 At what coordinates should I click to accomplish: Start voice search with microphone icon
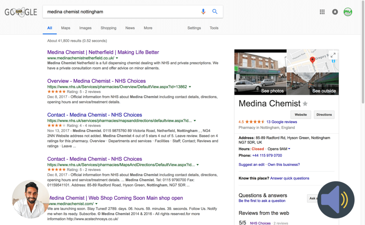click(203, 11)
